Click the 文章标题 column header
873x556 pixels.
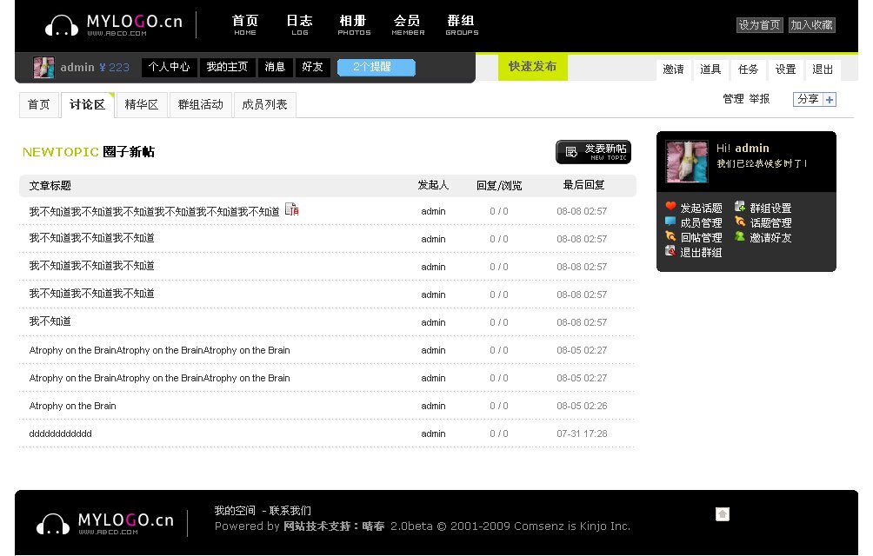pyautogui.click(x=50, y=186)
